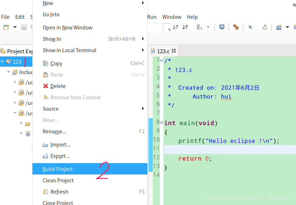
Task: Collapse the Includes tree node
Action: pyautogui.click(x=9, y=72)
